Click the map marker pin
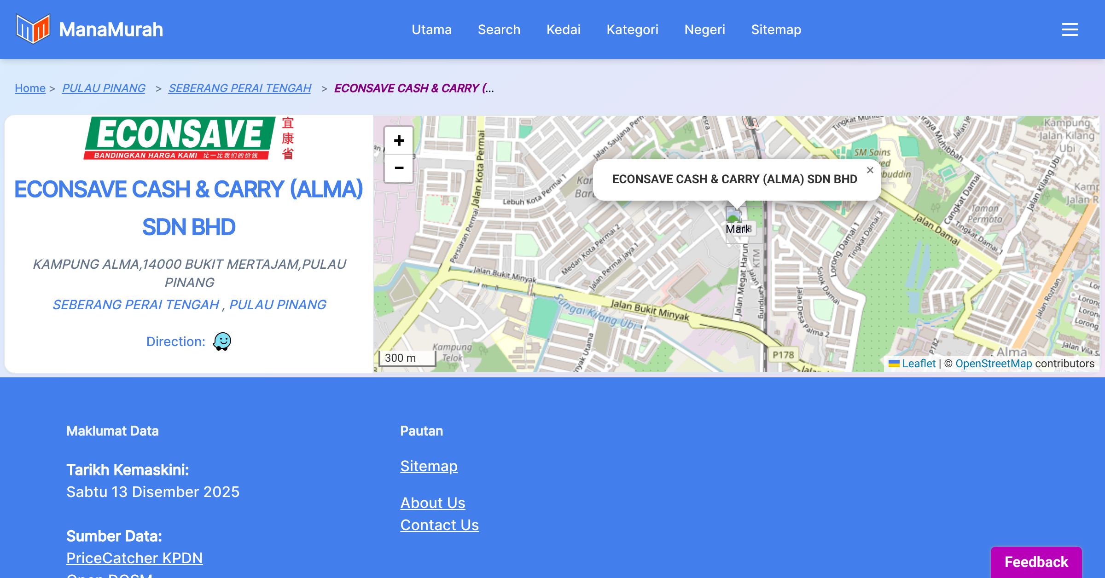Screen dimensions: 1105x578 pos(734,217)
